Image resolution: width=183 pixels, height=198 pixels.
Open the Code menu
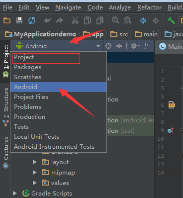pos(95,7)
